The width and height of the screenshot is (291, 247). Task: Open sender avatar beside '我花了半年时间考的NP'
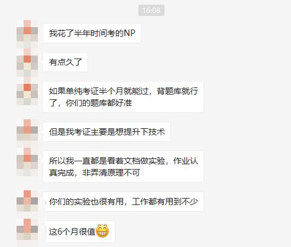[27, 33]
